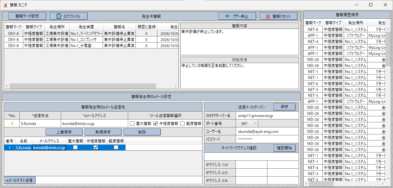Click 新規保存 button
393x188 pixels.
103,132
